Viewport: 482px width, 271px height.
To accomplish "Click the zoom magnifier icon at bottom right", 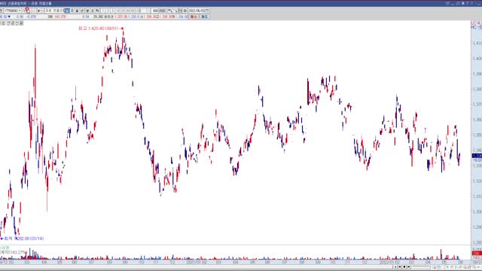I will 474,266.
